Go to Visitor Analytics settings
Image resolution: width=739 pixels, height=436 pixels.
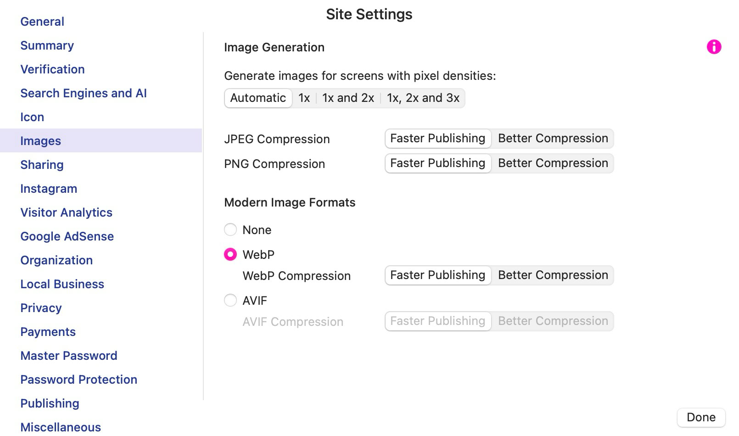pos(66,212)
